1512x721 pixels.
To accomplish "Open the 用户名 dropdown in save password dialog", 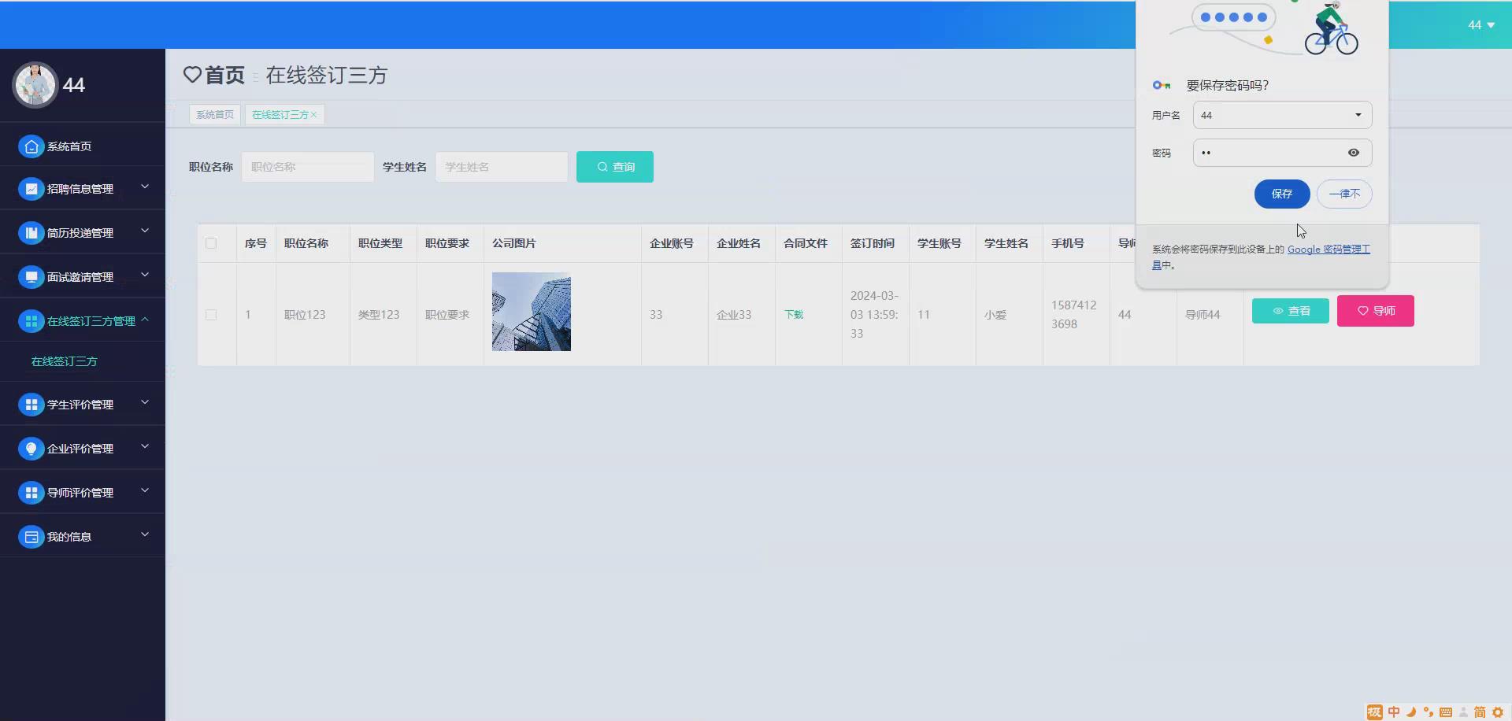I will click(x=1357, y=115).
